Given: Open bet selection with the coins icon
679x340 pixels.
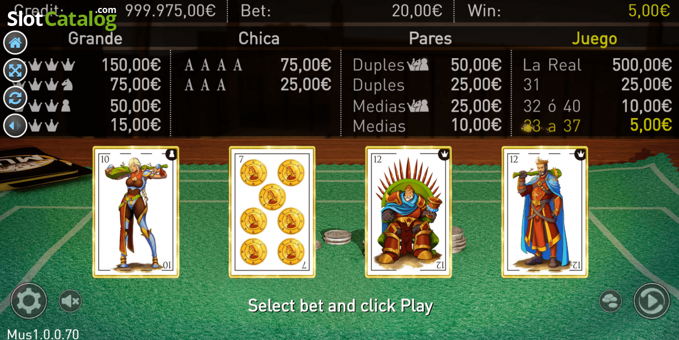Looking at the screenshot, I should (x=610, y=301).
